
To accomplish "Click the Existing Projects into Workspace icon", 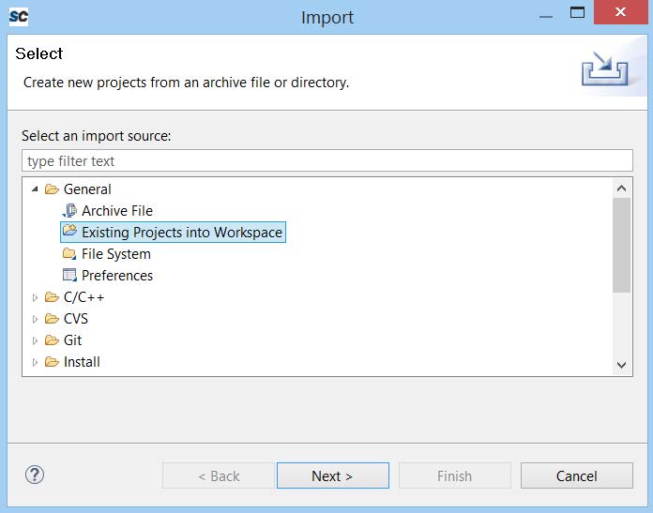I will [x=69, y=233].
